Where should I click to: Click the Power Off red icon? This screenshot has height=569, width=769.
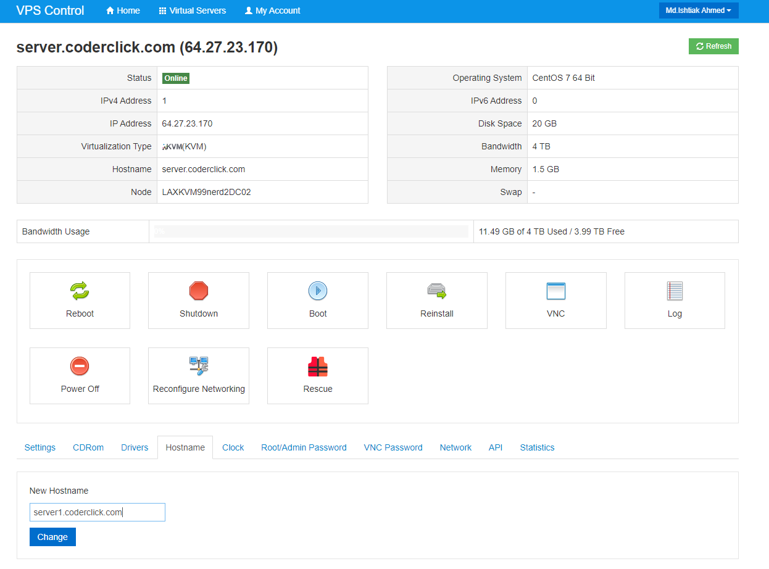[80, 366]
